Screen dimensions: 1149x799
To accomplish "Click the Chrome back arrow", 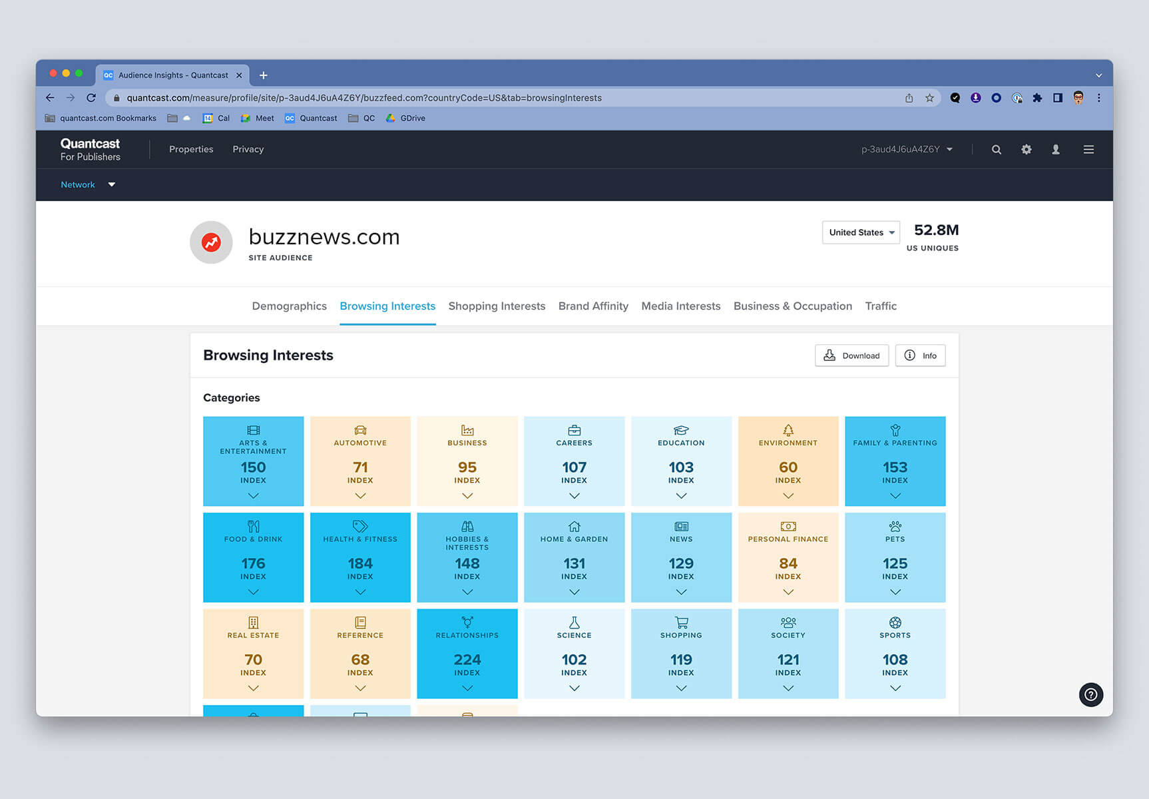I will (50, 98).
